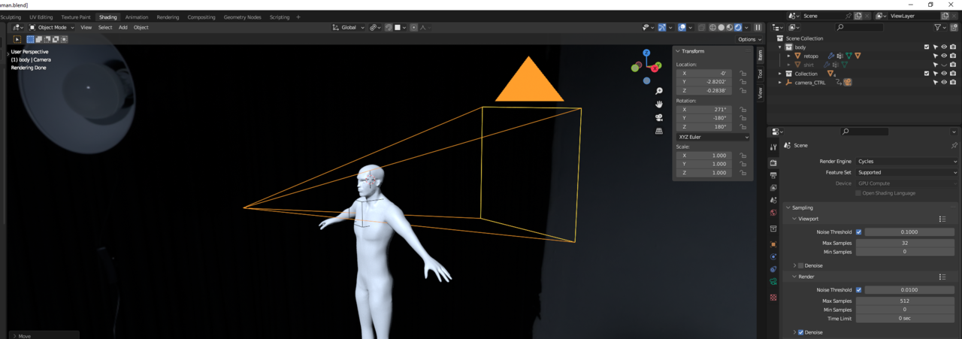Screen dimensions: 962x339
Task: Open the Texture properties tab
Action: (773, 297)
